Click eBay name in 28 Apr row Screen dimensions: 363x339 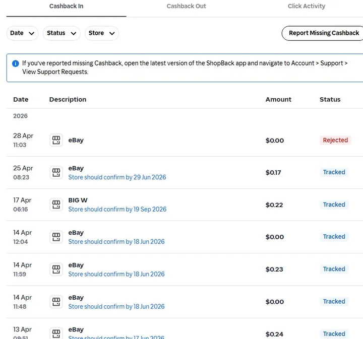tap(76, 140)
